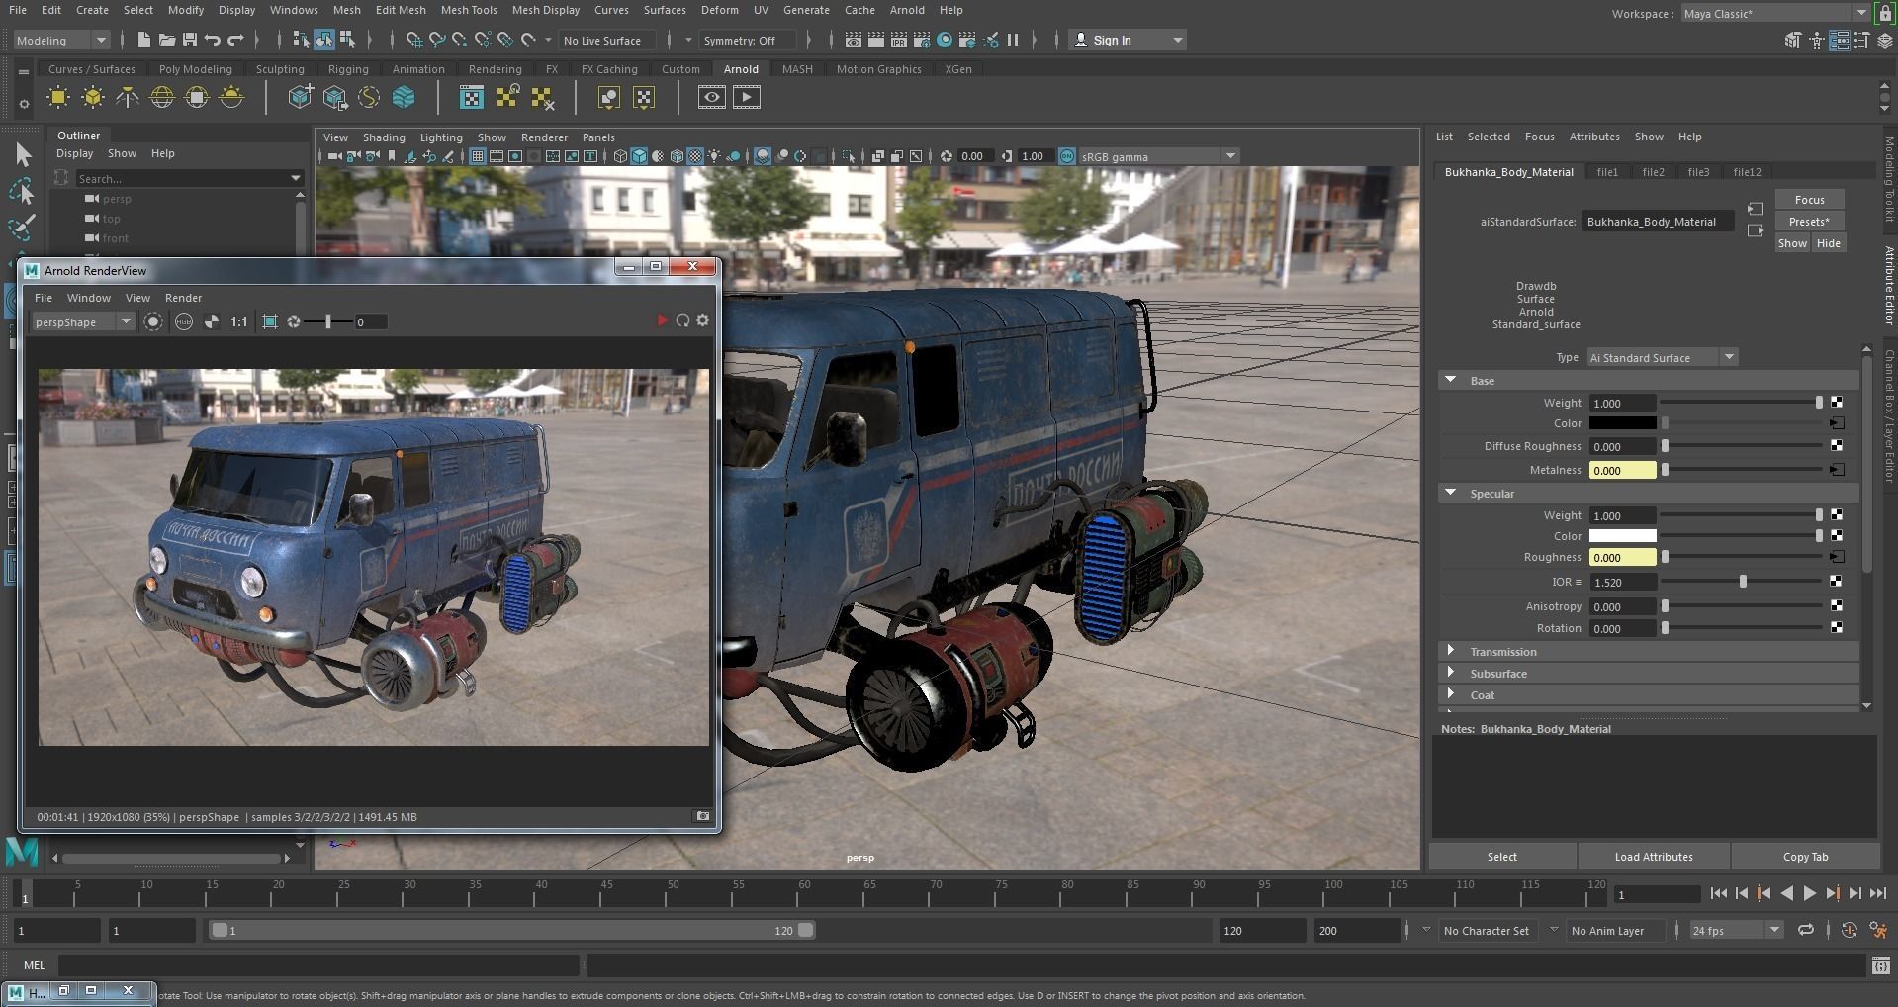This screenshot has height=1007, width=1898.
Task: Start IPR render with the red play icon
Action: 662,320
